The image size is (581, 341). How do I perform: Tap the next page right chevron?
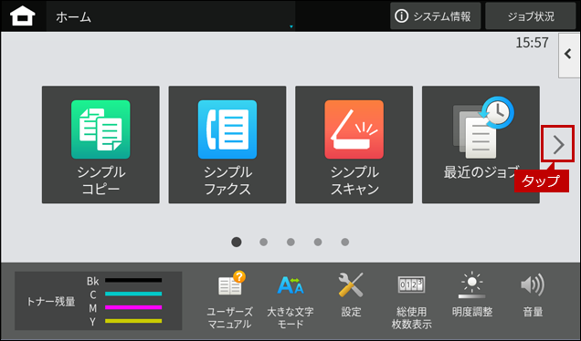[558, 144]
